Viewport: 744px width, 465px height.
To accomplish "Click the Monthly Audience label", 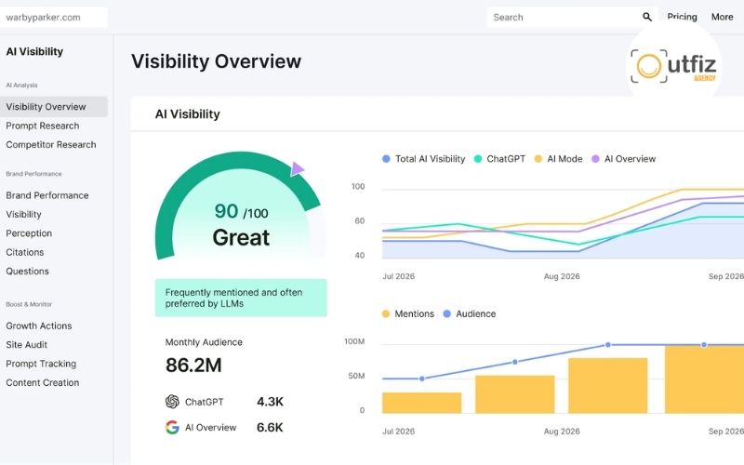I will coord(204,342).
